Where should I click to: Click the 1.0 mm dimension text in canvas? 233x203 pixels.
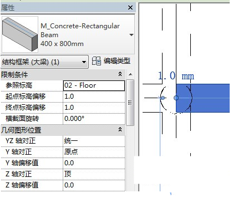pos(176,76)
